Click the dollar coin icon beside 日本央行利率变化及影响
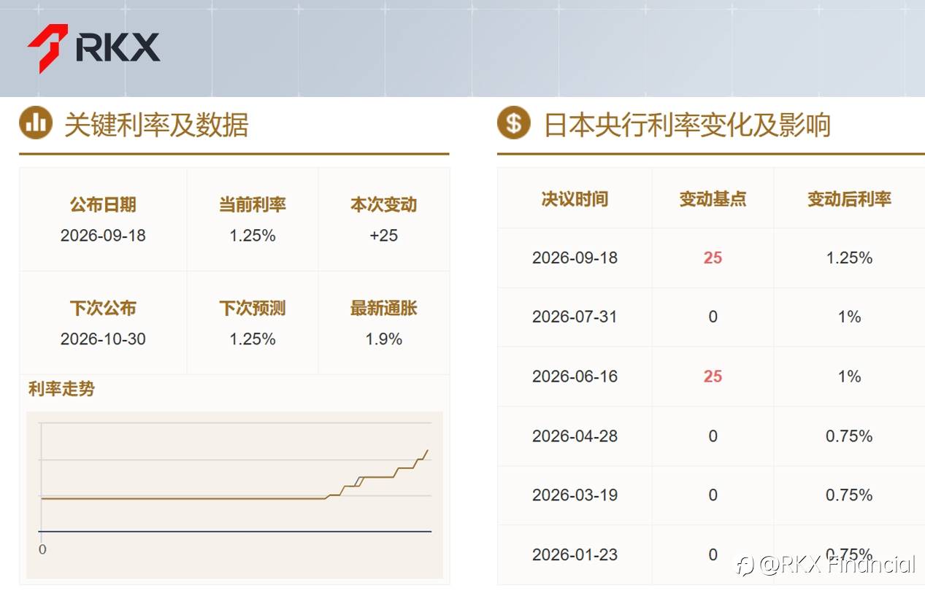 [x=514, y=123]
